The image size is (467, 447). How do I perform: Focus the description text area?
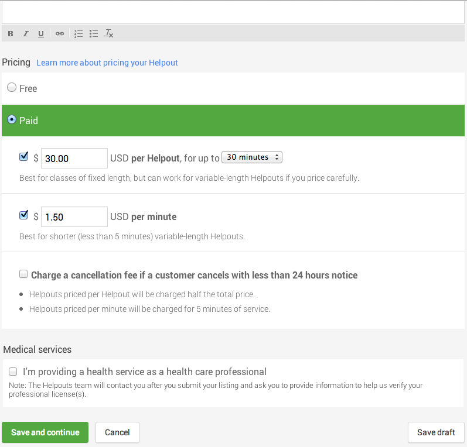(233, 12)
